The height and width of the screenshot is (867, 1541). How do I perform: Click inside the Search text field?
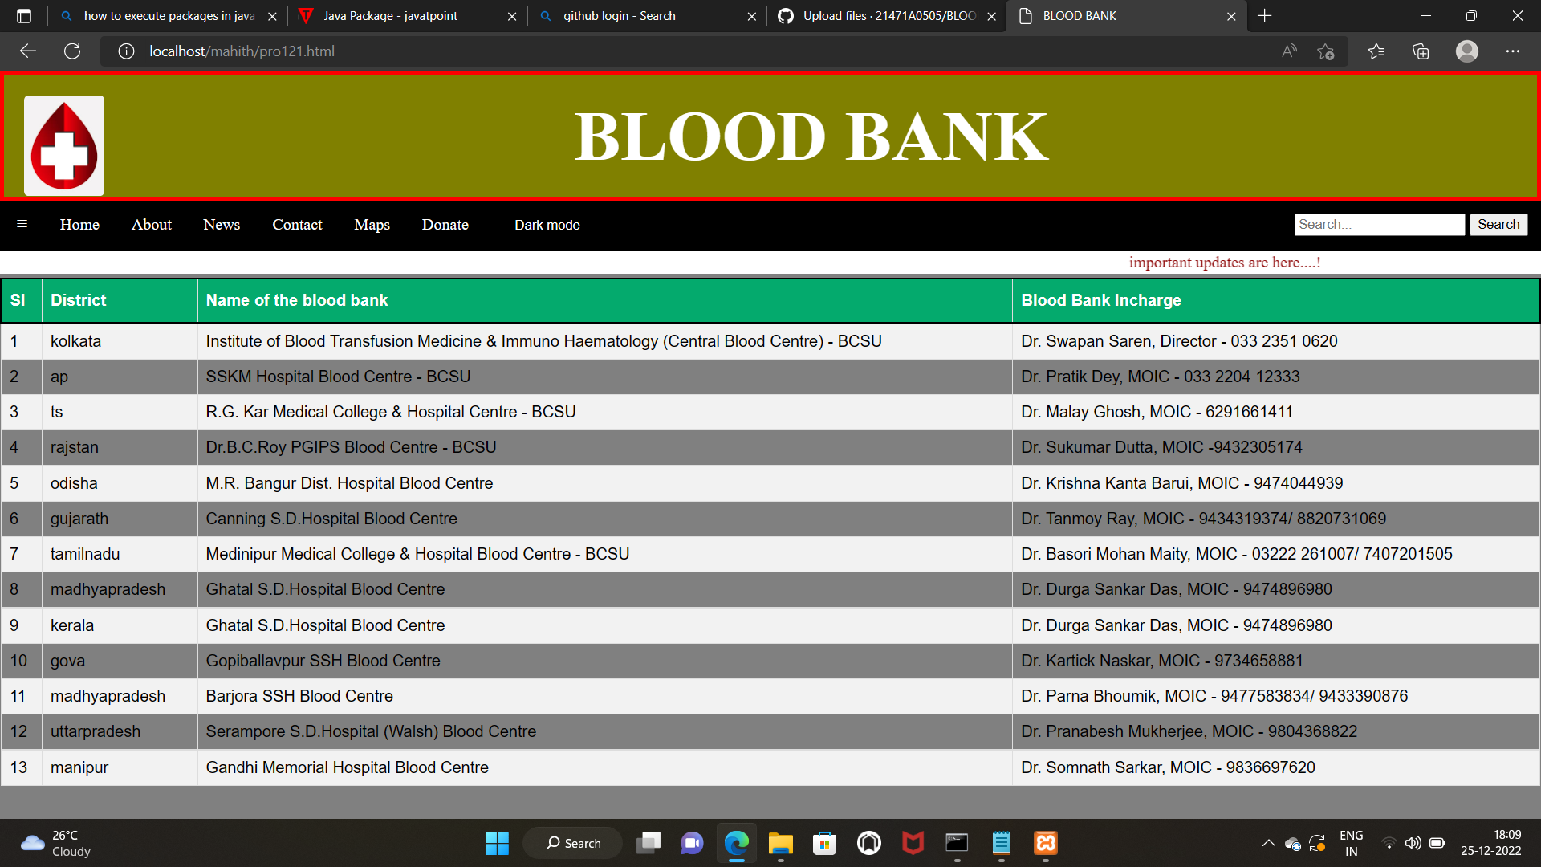(1379, 224)
